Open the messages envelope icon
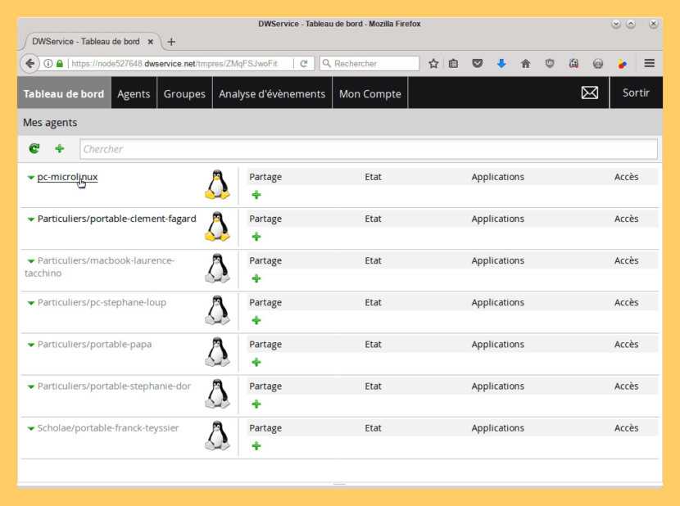The image size is (680, 506). (x=589, y=93)
